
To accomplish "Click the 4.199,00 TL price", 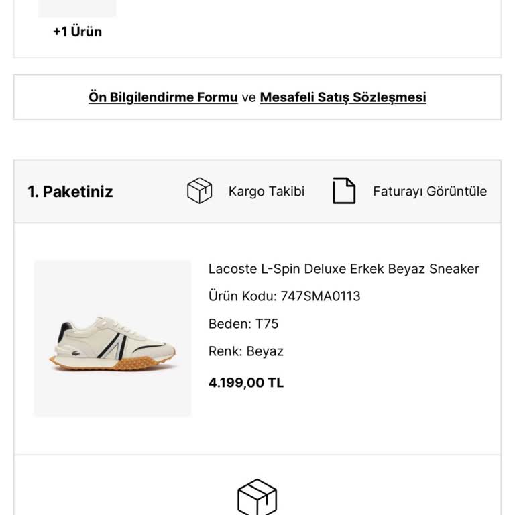I will (x=246, y=383).
